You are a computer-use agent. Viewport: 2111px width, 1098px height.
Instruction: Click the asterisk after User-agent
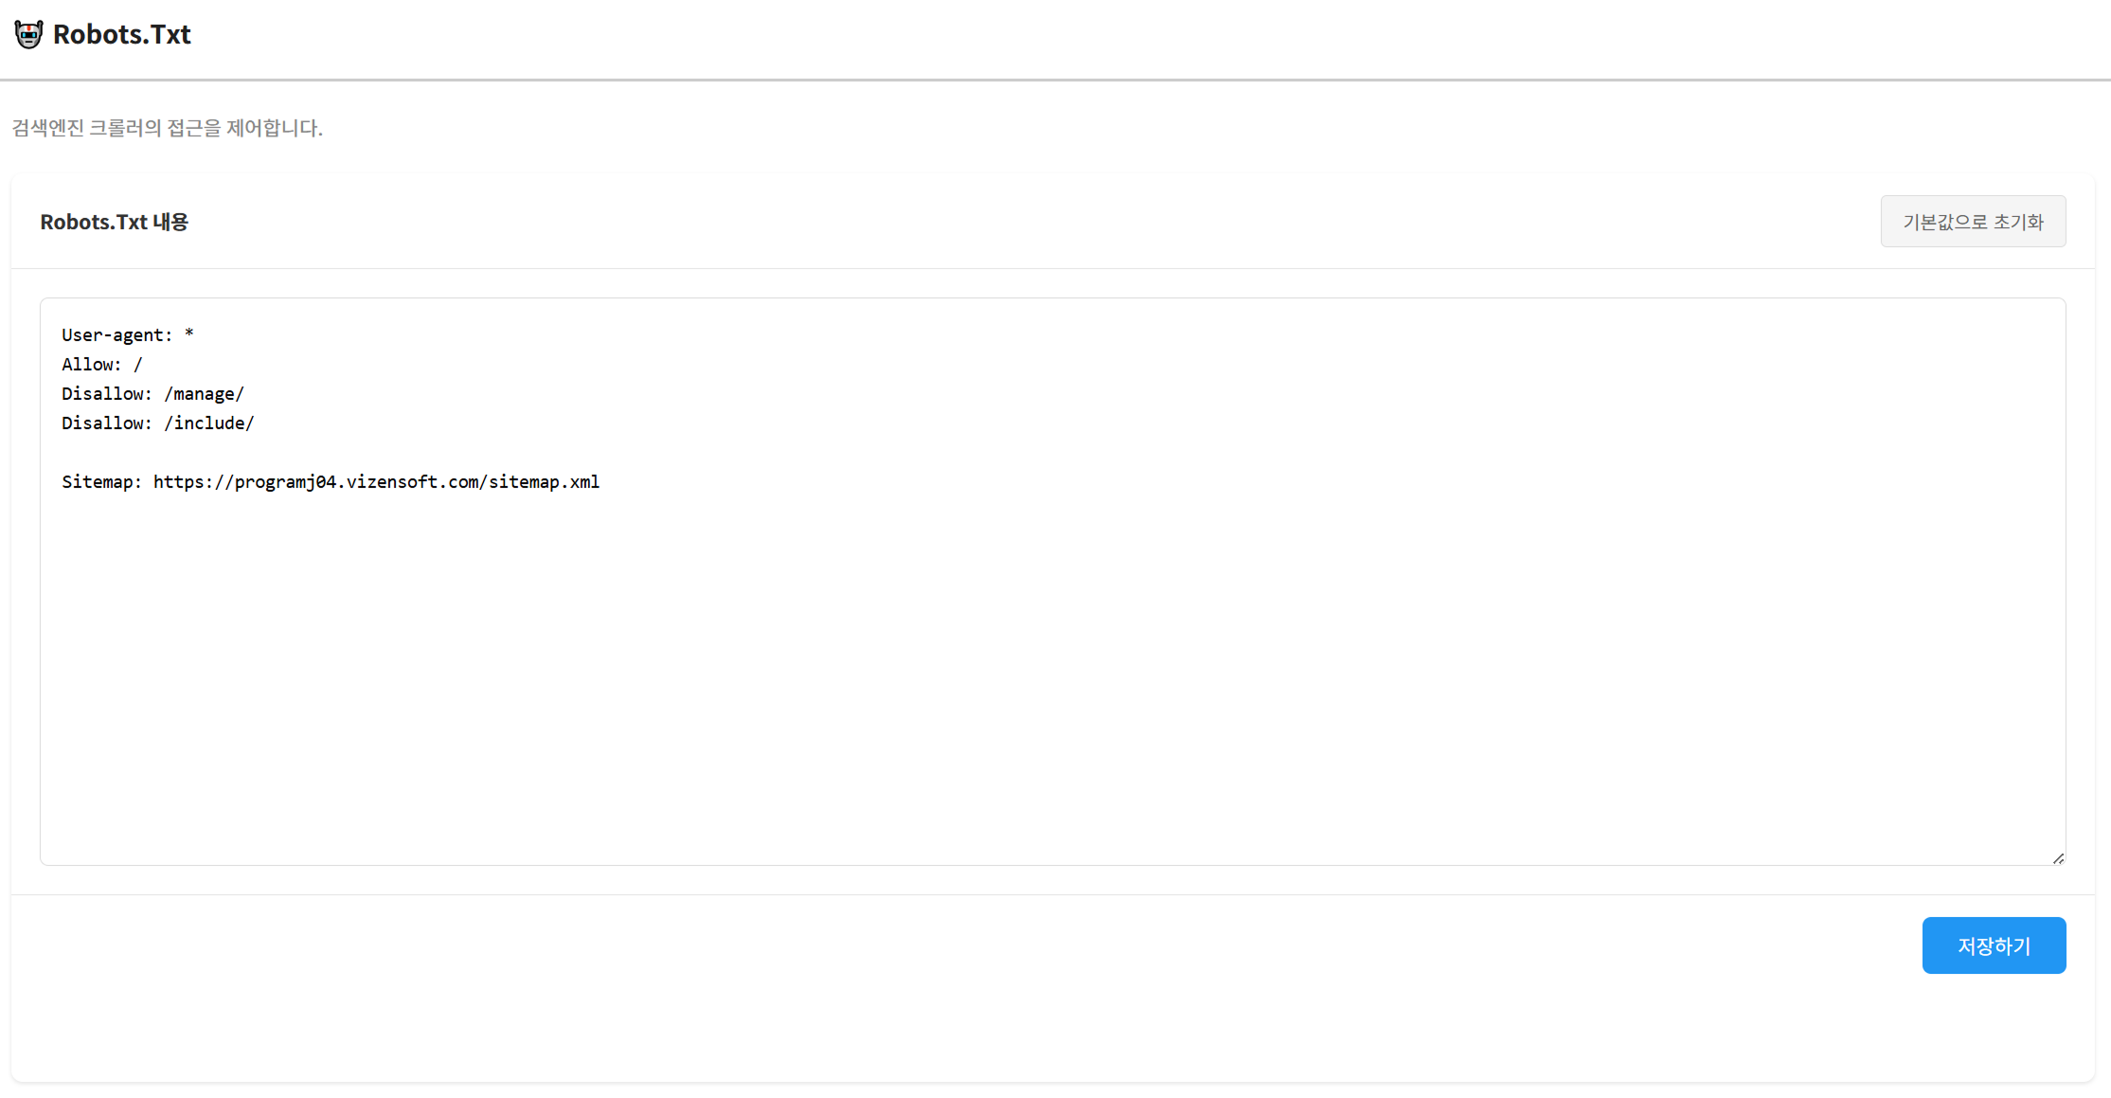[x=189, y=334]
